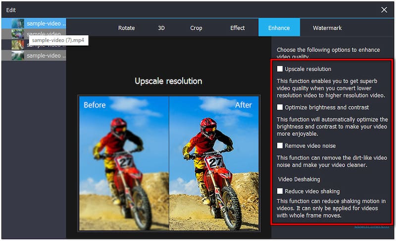Open the 3D tab
This screenshot has width=396, height=241.
click(161, 28)
